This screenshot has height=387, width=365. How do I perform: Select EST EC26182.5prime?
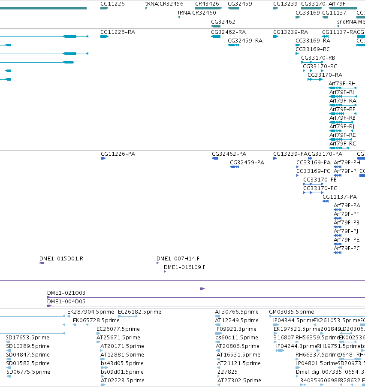(x=128, y=316)
